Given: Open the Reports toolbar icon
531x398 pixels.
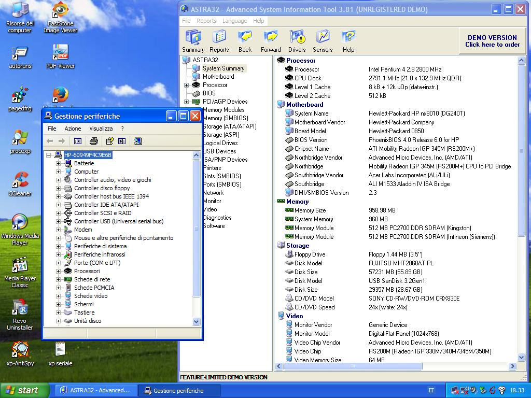Looking at the screenshot, I should pos(219,40).
